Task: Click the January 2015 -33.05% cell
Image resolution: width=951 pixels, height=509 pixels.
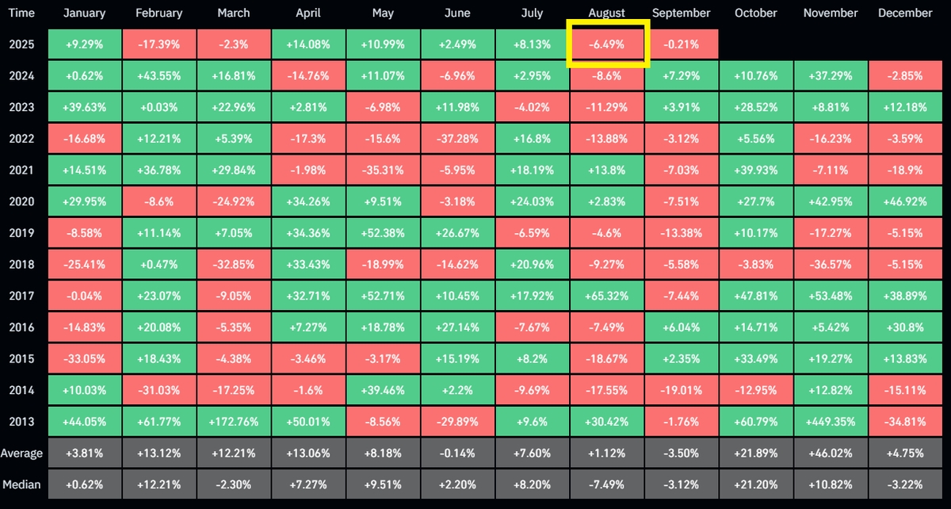Action: pos(84,359)
